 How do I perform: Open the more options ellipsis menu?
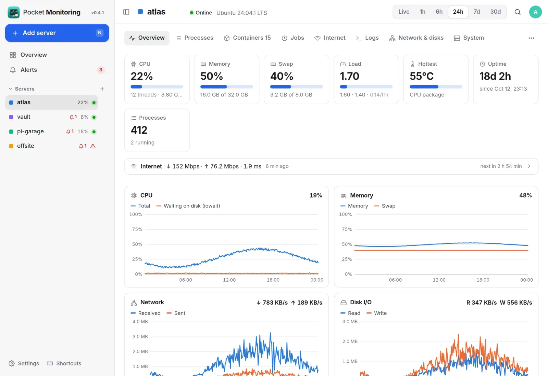531,38
